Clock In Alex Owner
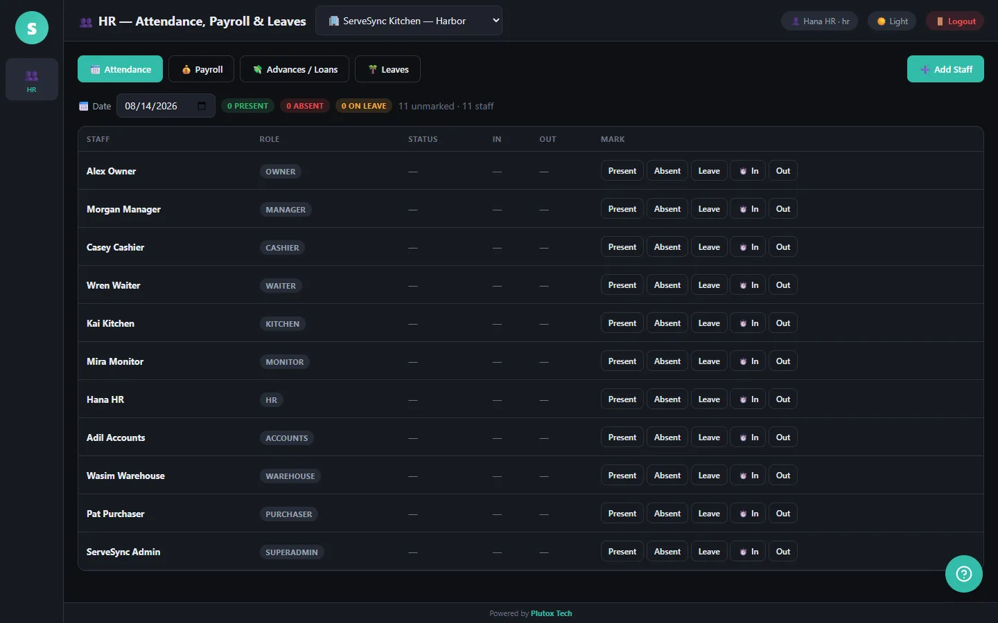The image size is (998, 623). (748, 171)
